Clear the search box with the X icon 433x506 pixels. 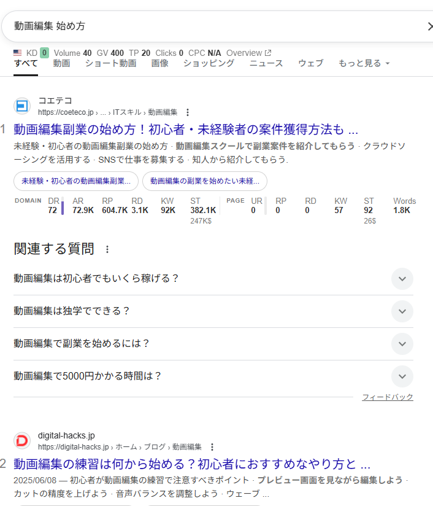[429, 26]
